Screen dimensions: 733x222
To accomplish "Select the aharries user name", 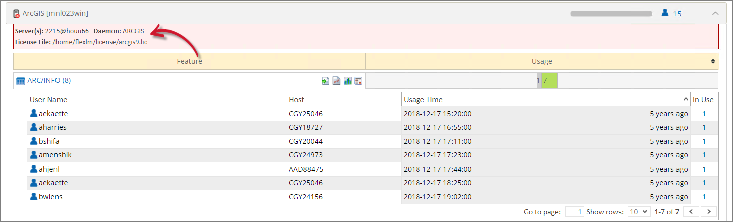I will pyautogui.click(x=52, y=127).
